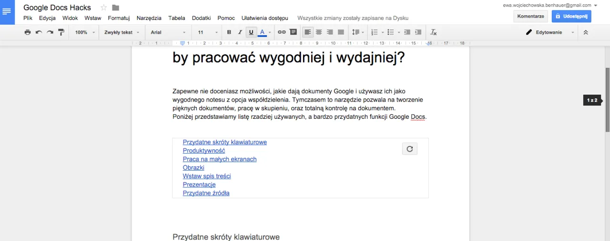
Task: Apply a bulleted list
Action: tap(390, 32)
